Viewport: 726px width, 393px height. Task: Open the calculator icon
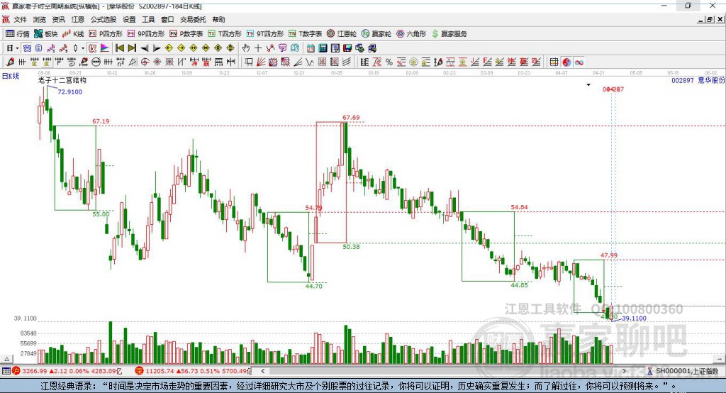click(323, 48)
